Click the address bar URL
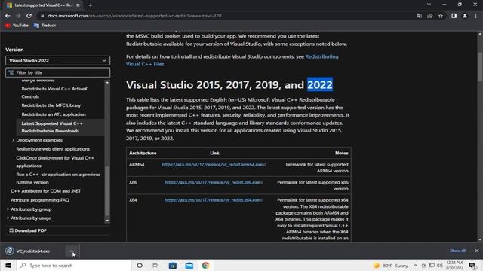The height and width of the screenshot is (271, 483). 134,16
